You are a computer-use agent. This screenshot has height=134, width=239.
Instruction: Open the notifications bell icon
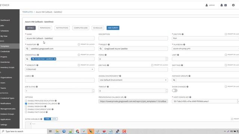(x=221, y=5)
